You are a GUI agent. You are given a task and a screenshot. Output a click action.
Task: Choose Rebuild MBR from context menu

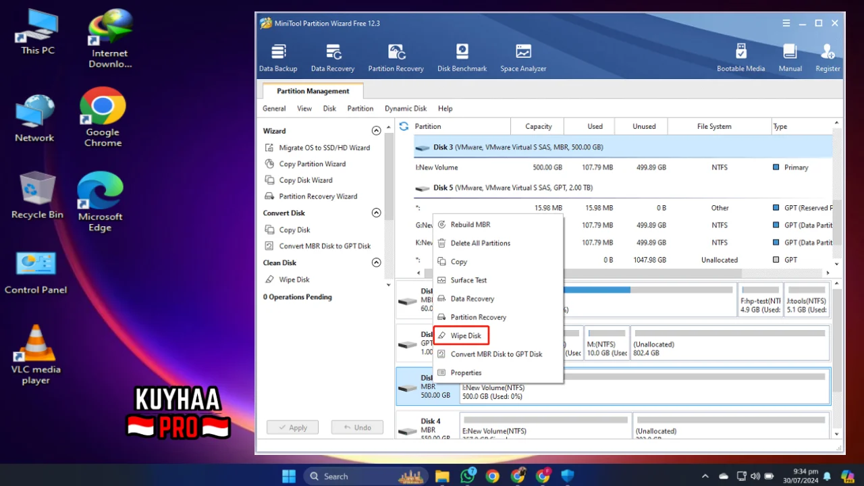(x=497, y=225)
